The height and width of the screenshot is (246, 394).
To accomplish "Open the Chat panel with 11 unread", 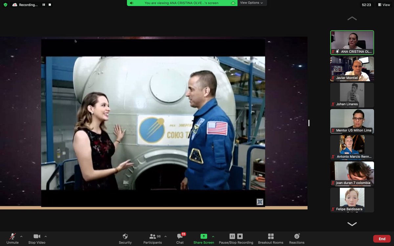I will [180, 238].
